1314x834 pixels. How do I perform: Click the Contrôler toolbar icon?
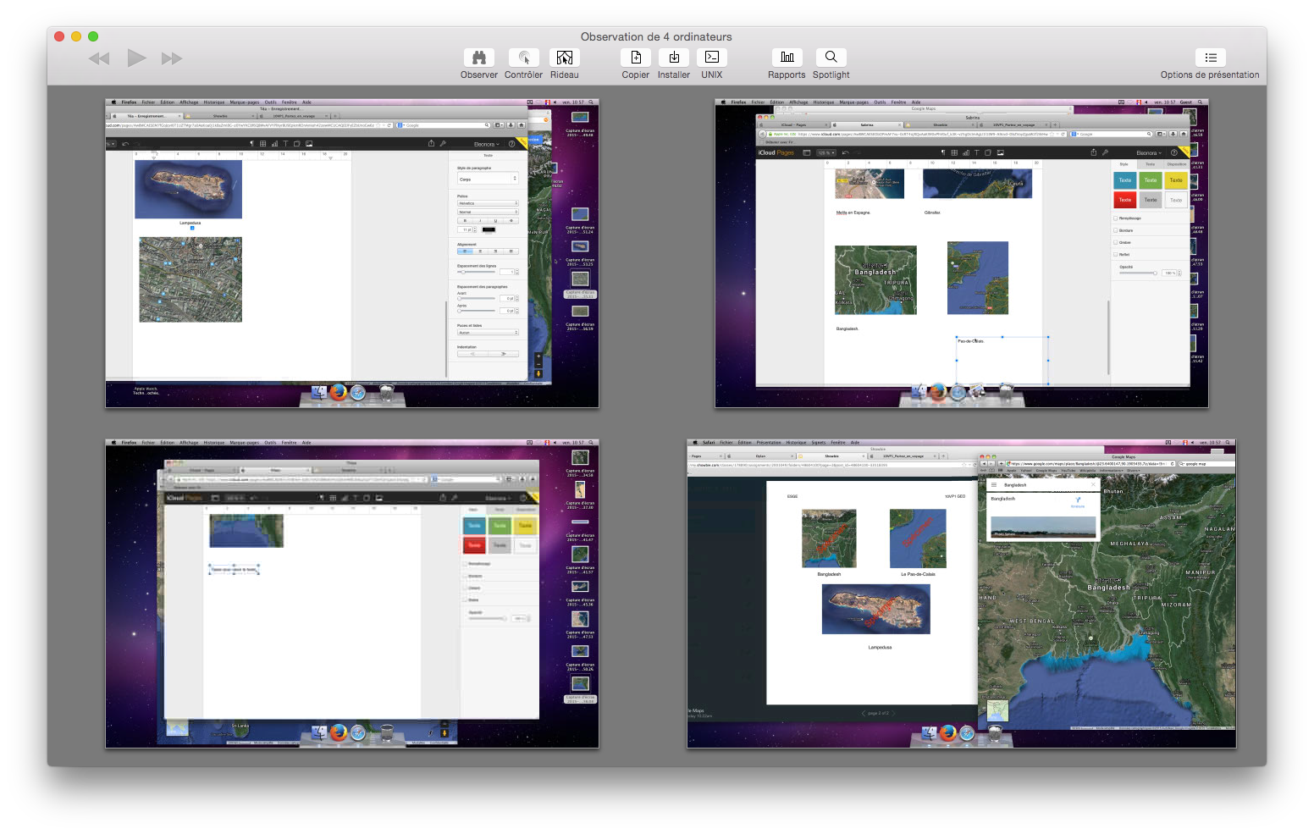click(523, 58)
